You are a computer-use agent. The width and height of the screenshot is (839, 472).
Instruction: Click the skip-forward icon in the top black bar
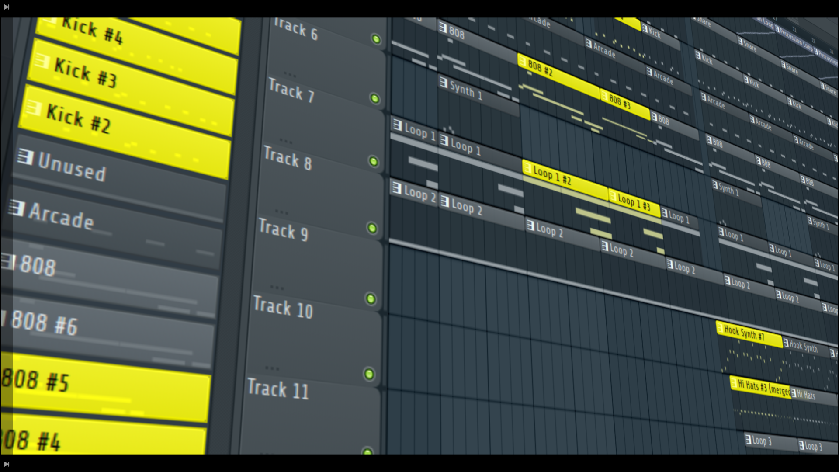7,7
